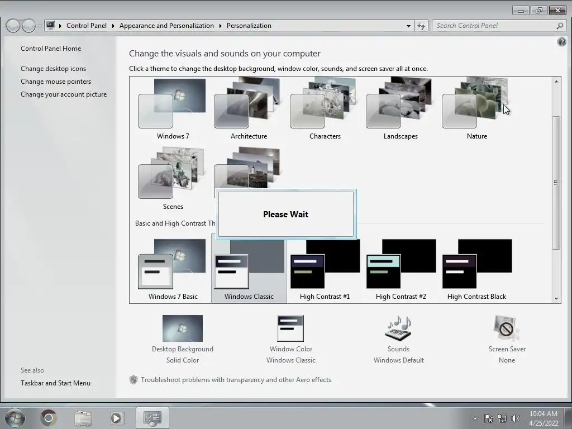Viewport: 572px width, 429px height.
Task: Show hidden tray icons arrow
Action: click(x=475, y=418)
